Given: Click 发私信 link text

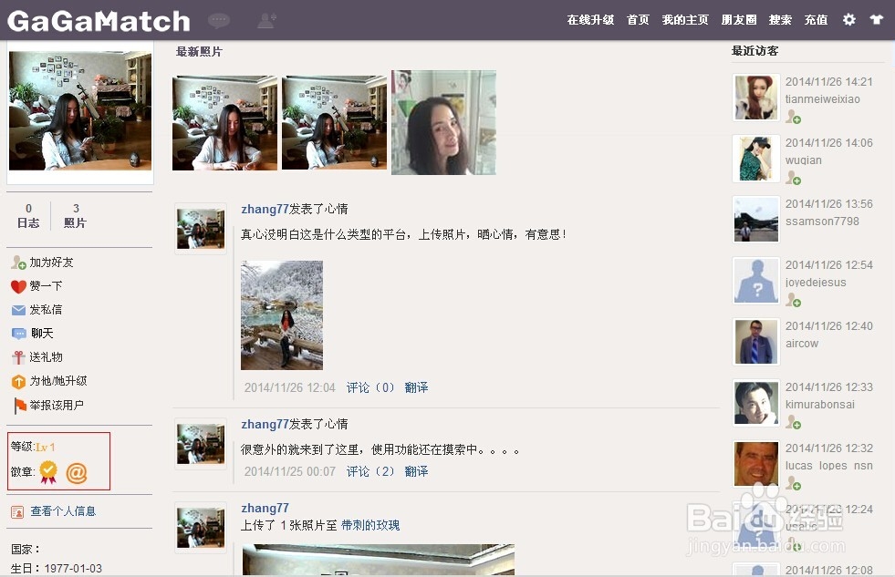Looking at the screenshot, I should pos(46,310).
